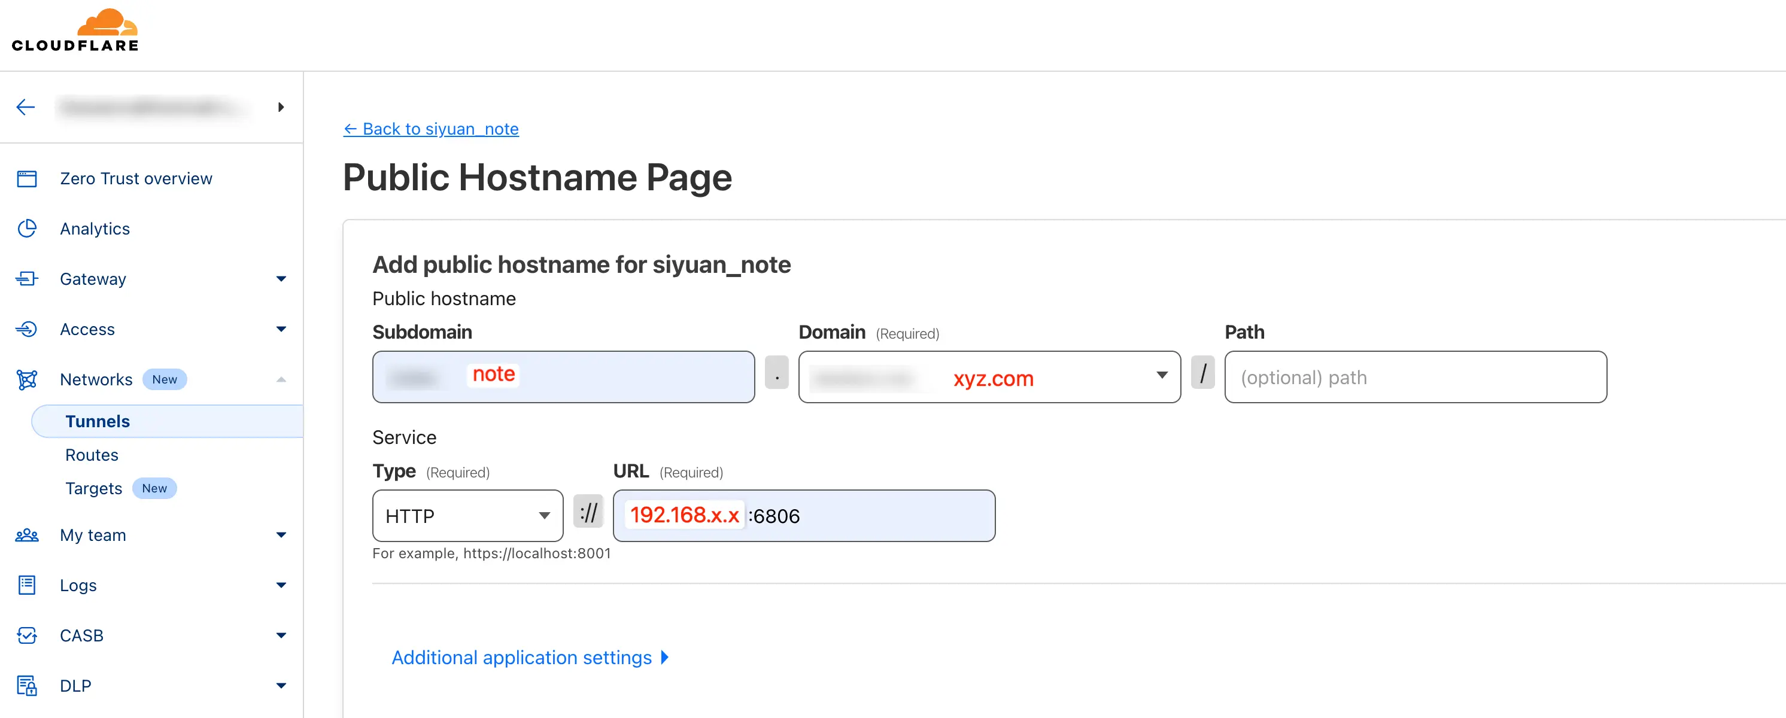
Task: Click the Access arrow-circle icon
Action: tap(27, 329)
